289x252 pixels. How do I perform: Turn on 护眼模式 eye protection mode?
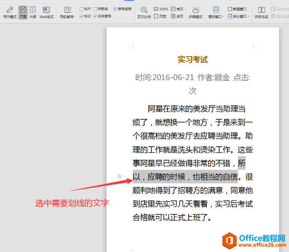(196, 12)
